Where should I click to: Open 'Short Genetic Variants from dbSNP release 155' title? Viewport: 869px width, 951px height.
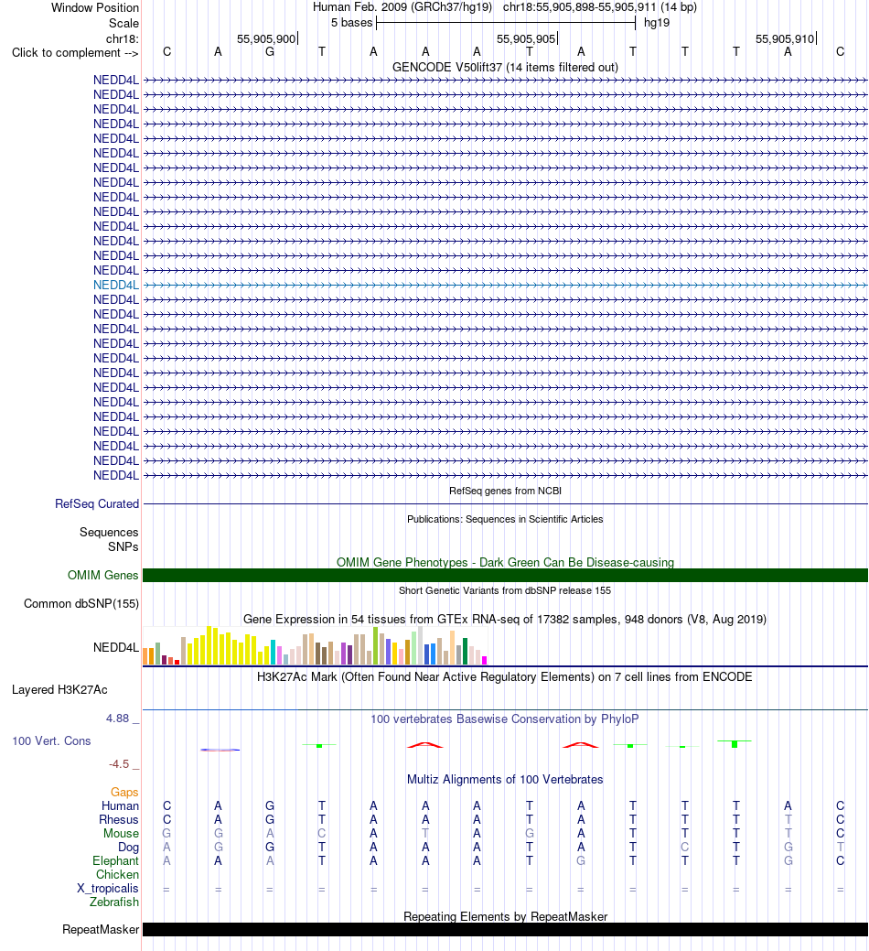505,590
